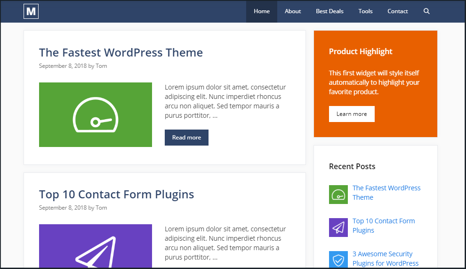Viewport: 466px width, 269px height.
Task: Select Tools in the navigation
Action: click(x=365, y=11)
